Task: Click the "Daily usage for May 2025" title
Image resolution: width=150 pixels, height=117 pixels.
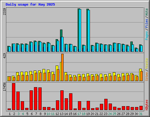Action: click(30, 4)
